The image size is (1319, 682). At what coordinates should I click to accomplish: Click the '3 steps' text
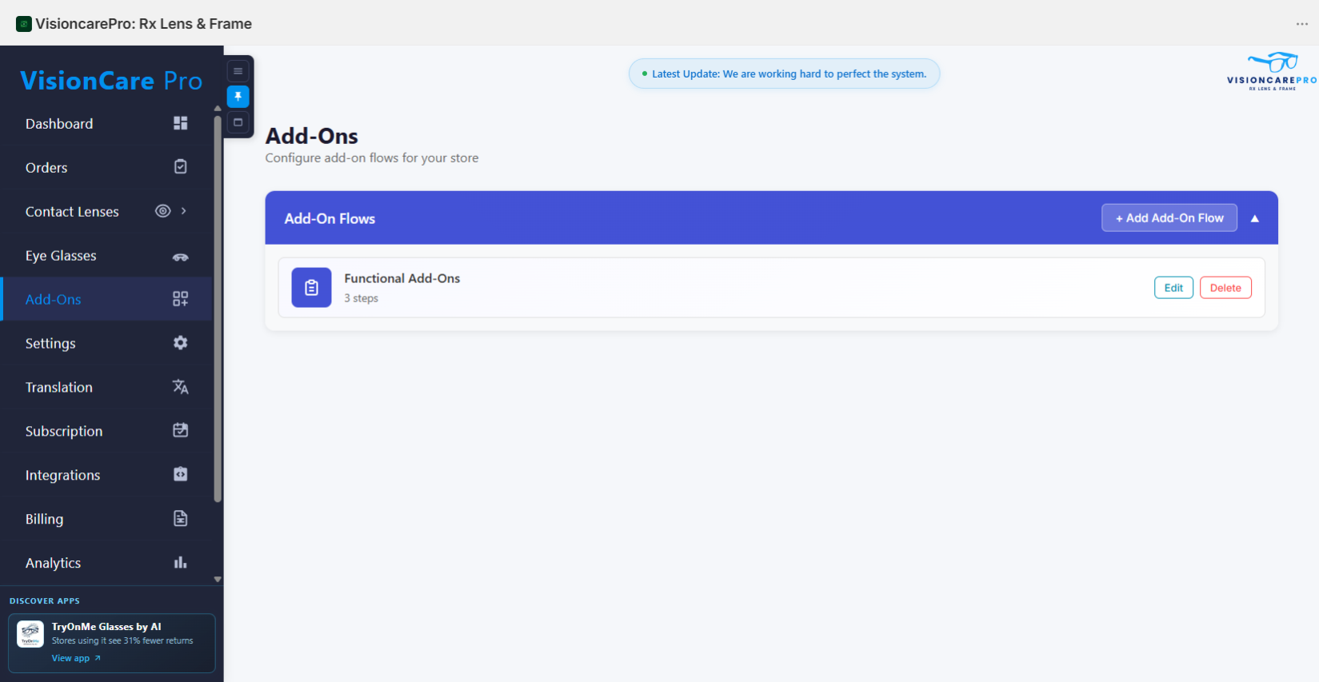tap(361, 298)
